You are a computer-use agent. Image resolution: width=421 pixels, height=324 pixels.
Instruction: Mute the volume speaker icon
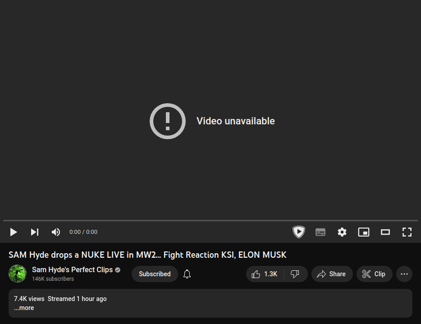pos(56,232)
